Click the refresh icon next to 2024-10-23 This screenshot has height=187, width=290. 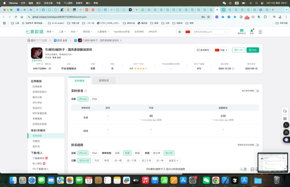pos(233,69)
